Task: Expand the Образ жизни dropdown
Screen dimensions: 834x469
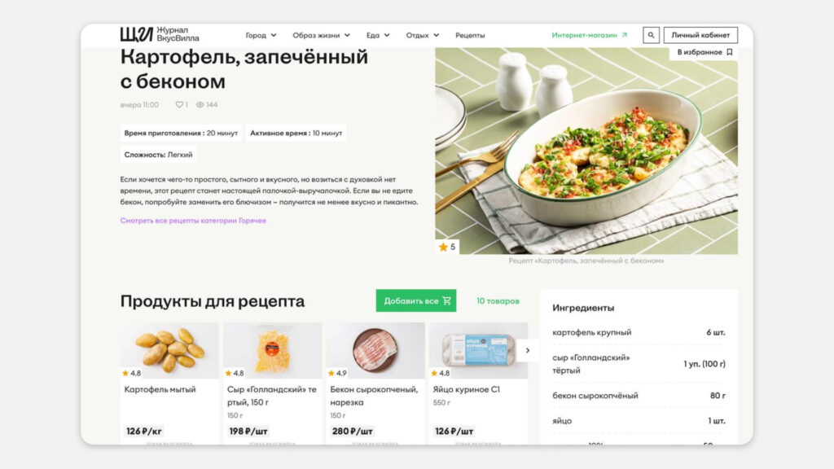Action: 321,35
